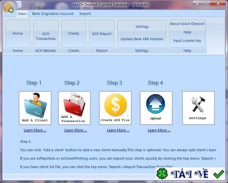228x183 pixels.
Task: Click the 'Report' group label in ribbon
Action: (x=102, y=51)
